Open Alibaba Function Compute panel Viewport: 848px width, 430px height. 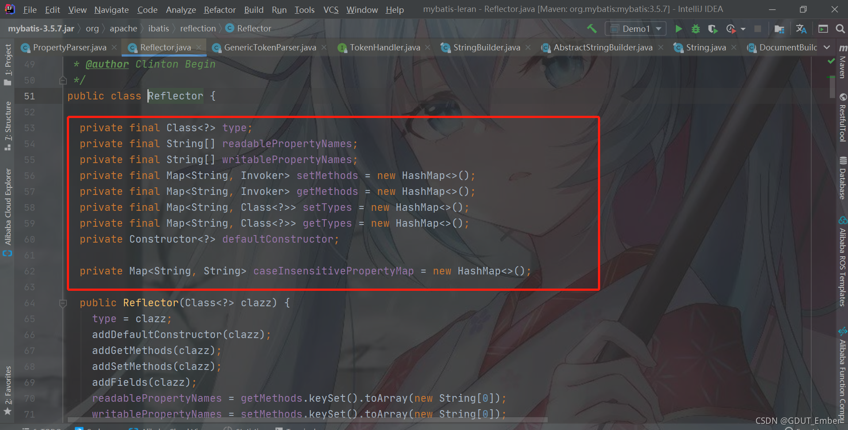(x=842, y=376)
